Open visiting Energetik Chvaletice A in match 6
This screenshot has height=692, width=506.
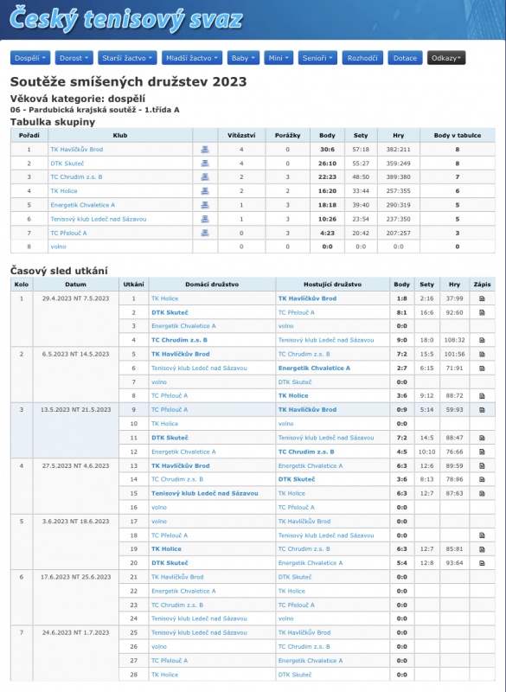314,368
